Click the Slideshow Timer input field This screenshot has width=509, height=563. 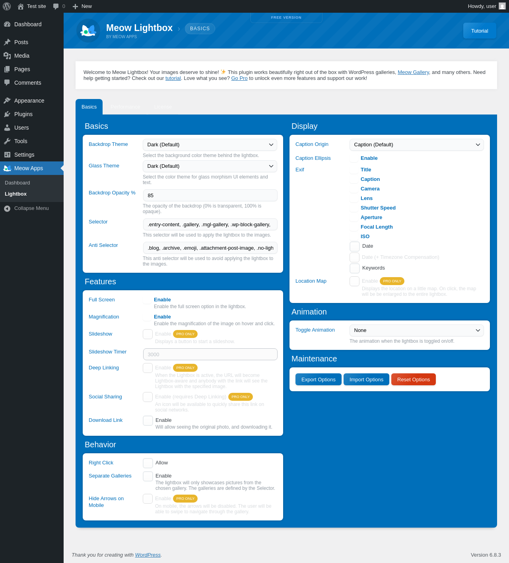point(210,354)
